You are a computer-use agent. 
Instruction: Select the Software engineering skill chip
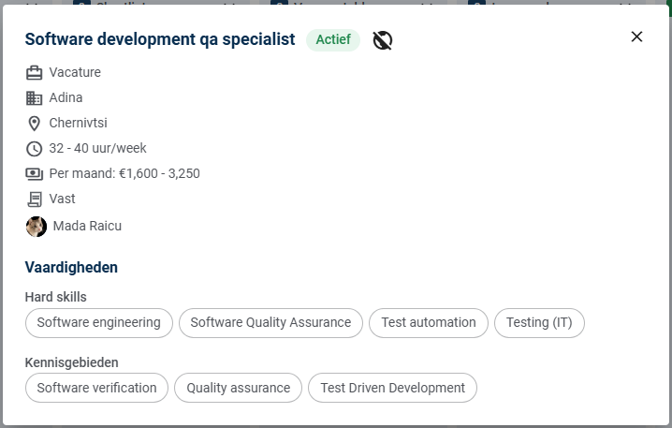pyautogui.click(x=99, y=322)
